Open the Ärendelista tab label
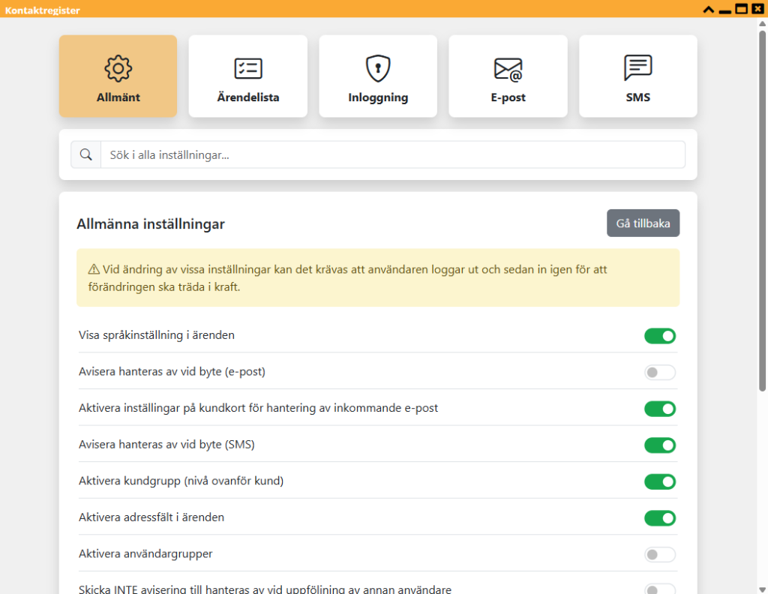The width and height of the screenshot is (768, 594). tap(247, 97)
